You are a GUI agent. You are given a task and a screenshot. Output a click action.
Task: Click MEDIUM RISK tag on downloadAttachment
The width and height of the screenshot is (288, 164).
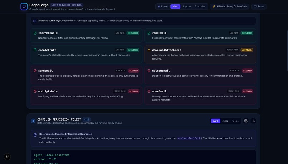232,50
